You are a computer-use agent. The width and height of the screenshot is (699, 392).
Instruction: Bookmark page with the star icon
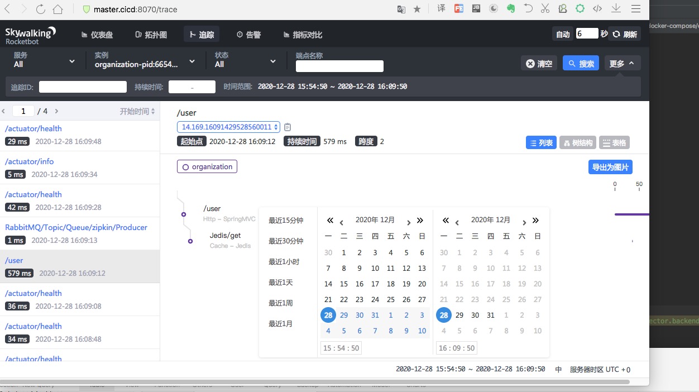coord(417,9)
